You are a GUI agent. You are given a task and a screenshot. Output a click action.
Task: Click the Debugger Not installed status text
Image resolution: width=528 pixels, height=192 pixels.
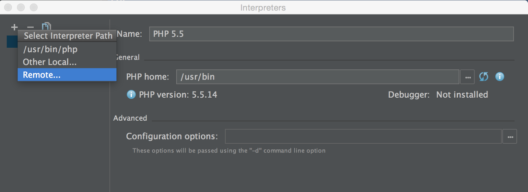click(x=462, y=95)
